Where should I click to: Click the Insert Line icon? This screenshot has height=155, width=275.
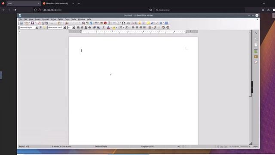click(x=157, y=23)
